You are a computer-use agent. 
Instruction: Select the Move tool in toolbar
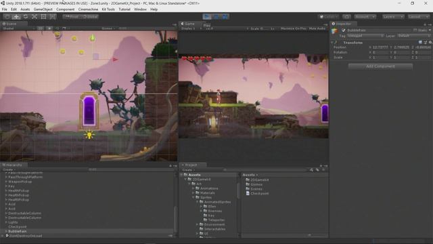point(16,16)
